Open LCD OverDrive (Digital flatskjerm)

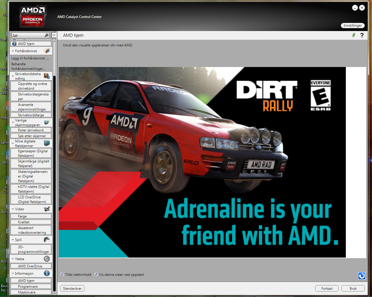click(x=31, y=199)
